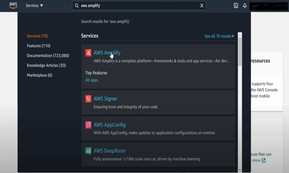Viewport: 289px width, 173px height.
Task: Expand See all 70 results
Action: (219, 36)
